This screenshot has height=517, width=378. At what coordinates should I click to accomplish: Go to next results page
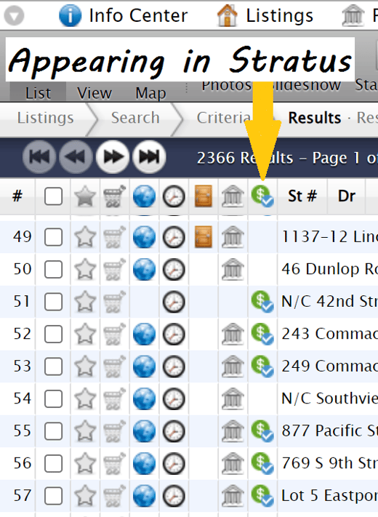click(x=113, y=157)
